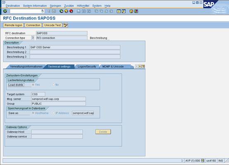Open the Springen menu
The image size is (229, 165).
[55, 6]
